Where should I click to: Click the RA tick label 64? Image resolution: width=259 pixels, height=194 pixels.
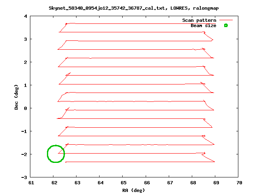[100, 183]
